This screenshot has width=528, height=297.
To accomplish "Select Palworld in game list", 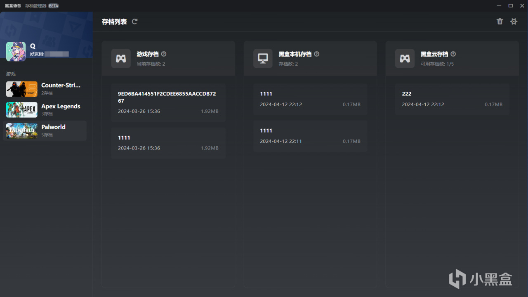I will pos(45,131).
